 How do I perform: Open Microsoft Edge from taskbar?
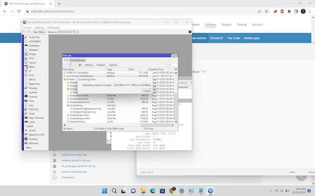153,191
